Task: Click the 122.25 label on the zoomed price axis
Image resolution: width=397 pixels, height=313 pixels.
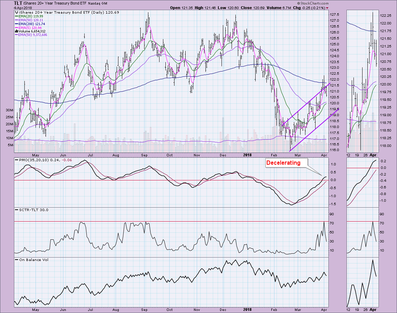Action: (x=386, y=16)
